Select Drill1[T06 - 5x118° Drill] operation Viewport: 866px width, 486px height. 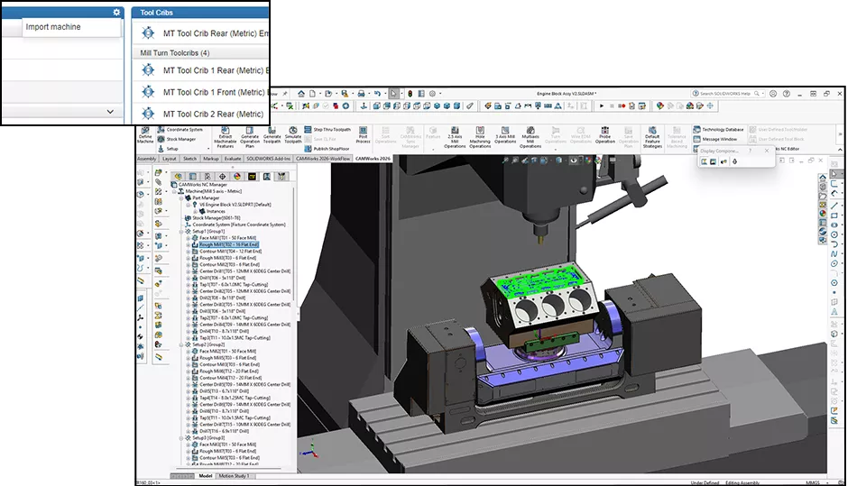pos(218,278)
